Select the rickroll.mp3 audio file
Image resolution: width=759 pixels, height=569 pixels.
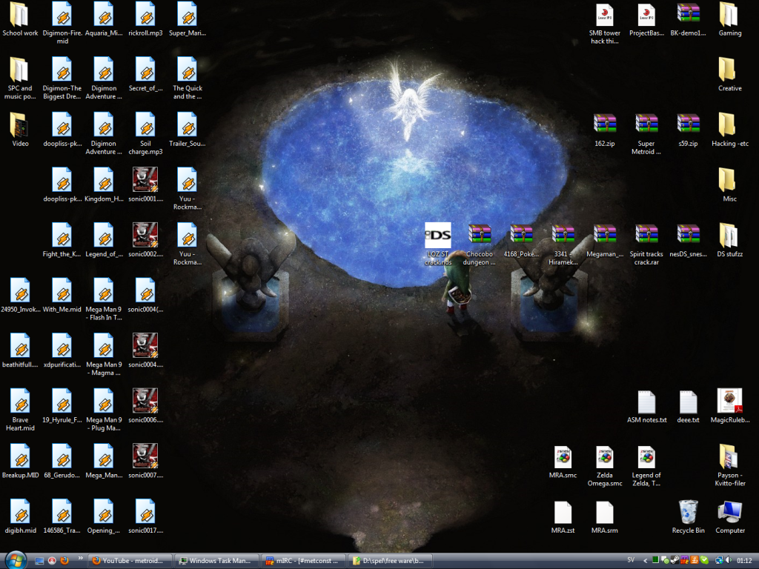[x=145, y=15]
